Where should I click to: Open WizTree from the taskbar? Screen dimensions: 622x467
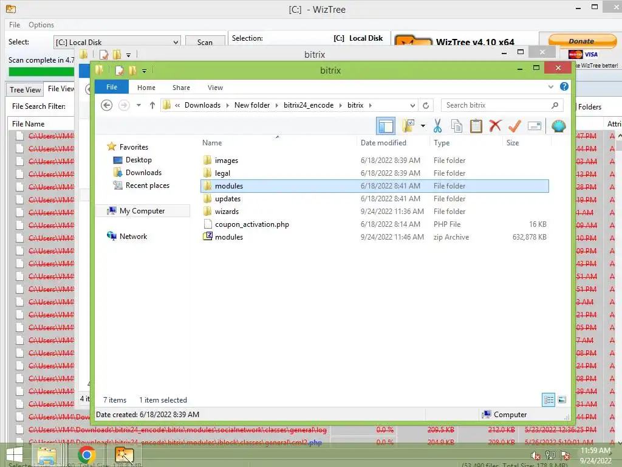click(124, 455)
